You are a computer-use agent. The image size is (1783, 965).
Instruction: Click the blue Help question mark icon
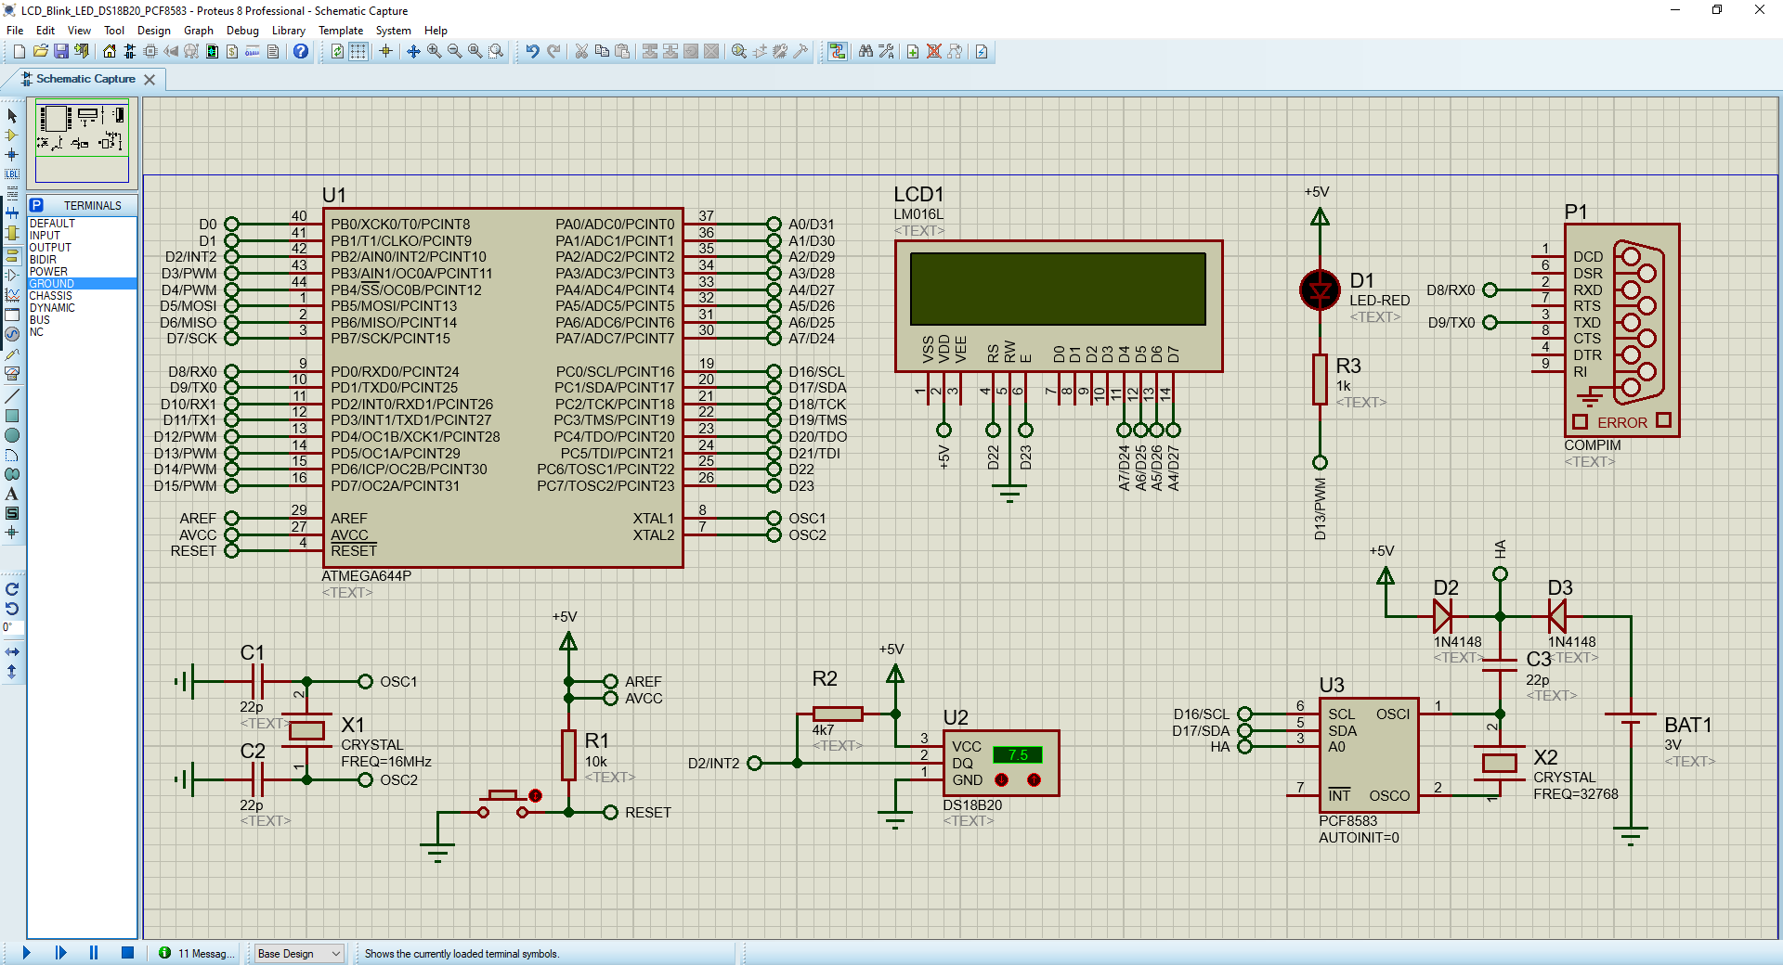pos(301,51)
